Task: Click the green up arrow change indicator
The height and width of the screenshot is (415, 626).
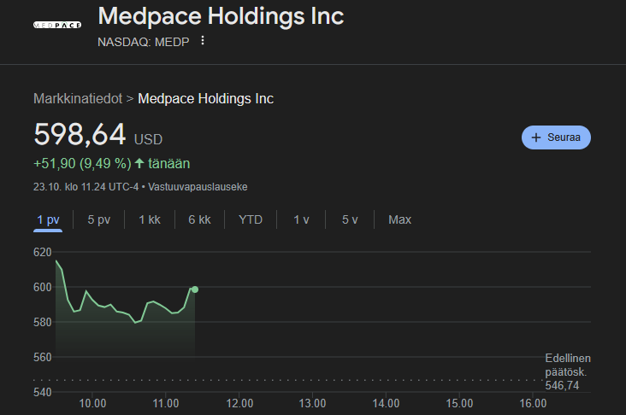Action: pos(139,163)
